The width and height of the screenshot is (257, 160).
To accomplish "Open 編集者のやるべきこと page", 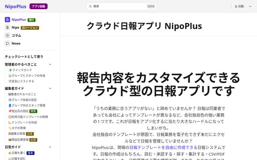I will click(22, 94).
